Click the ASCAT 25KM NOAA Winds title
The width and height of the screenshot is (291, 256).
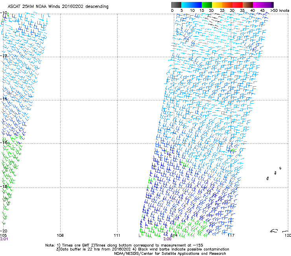(58, 6)
